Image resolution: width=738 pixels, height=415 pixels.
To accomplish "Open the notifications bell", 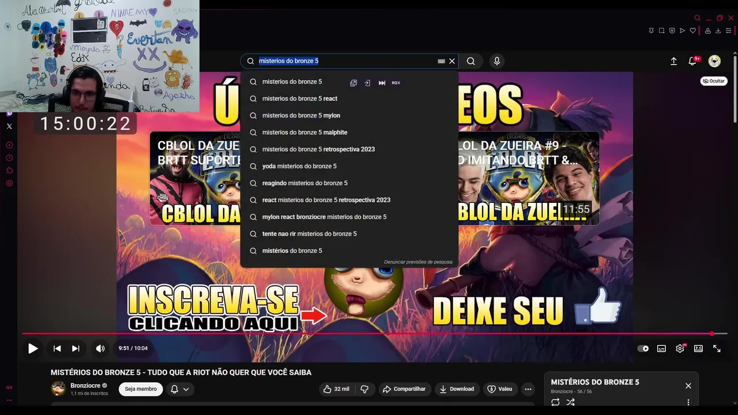I will pyautogui.click(x=693, y=61).
